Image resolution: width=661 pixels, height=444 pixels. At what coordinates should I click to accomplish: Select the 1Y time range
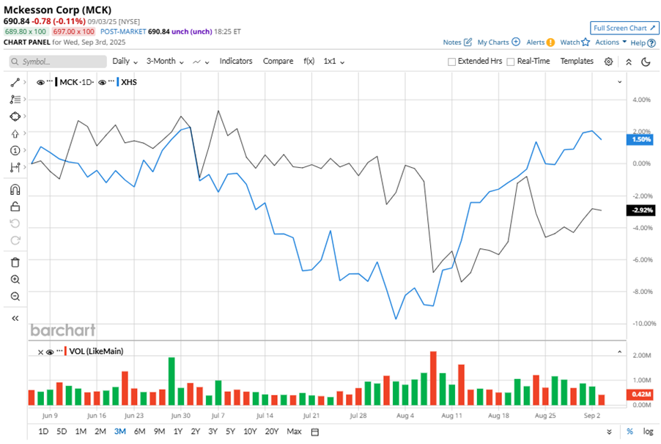[178, 432]
